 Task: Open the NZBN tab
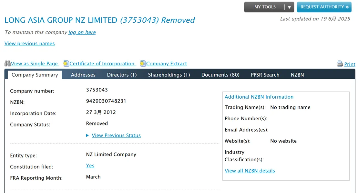297,75
